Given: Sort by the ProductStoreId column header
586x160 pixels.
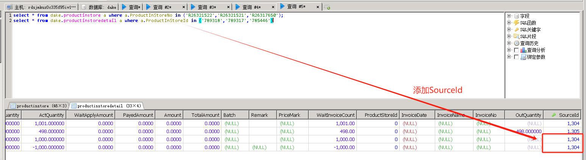Looking at the screenshot, I should point(378,115).
